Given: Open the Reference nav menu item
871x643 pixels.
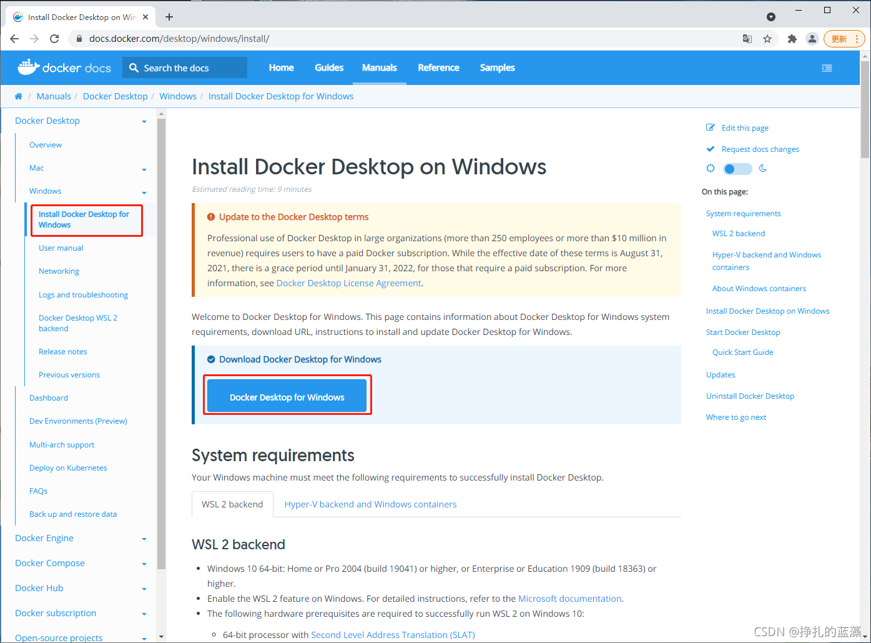Looking at the screenshot, I should [438, 67].
